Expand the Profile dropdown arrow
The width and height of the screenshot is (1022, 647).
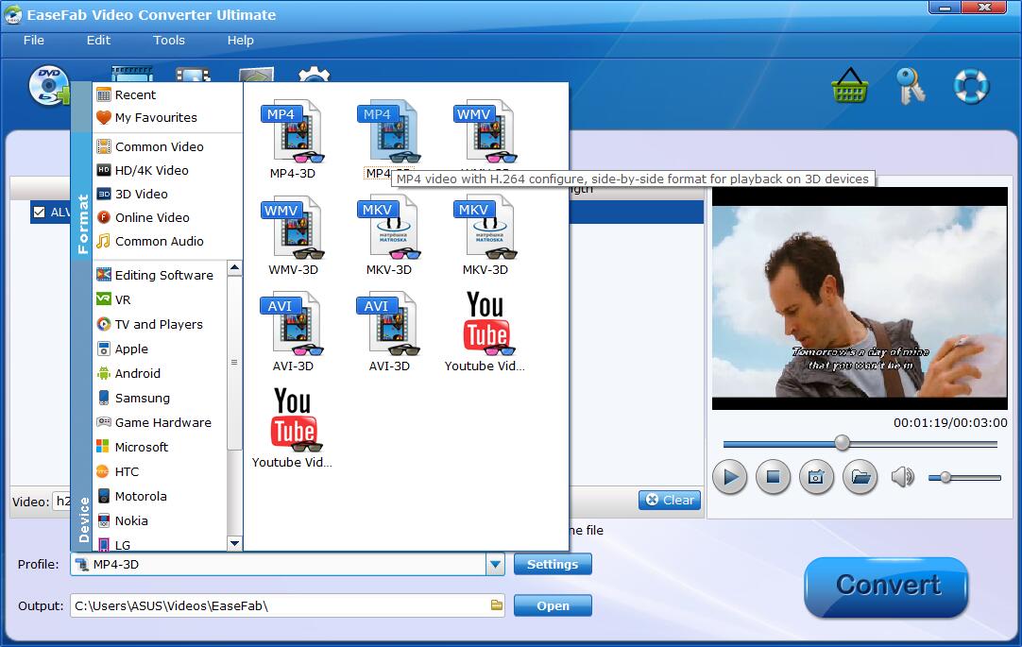(x=495, y=564)
